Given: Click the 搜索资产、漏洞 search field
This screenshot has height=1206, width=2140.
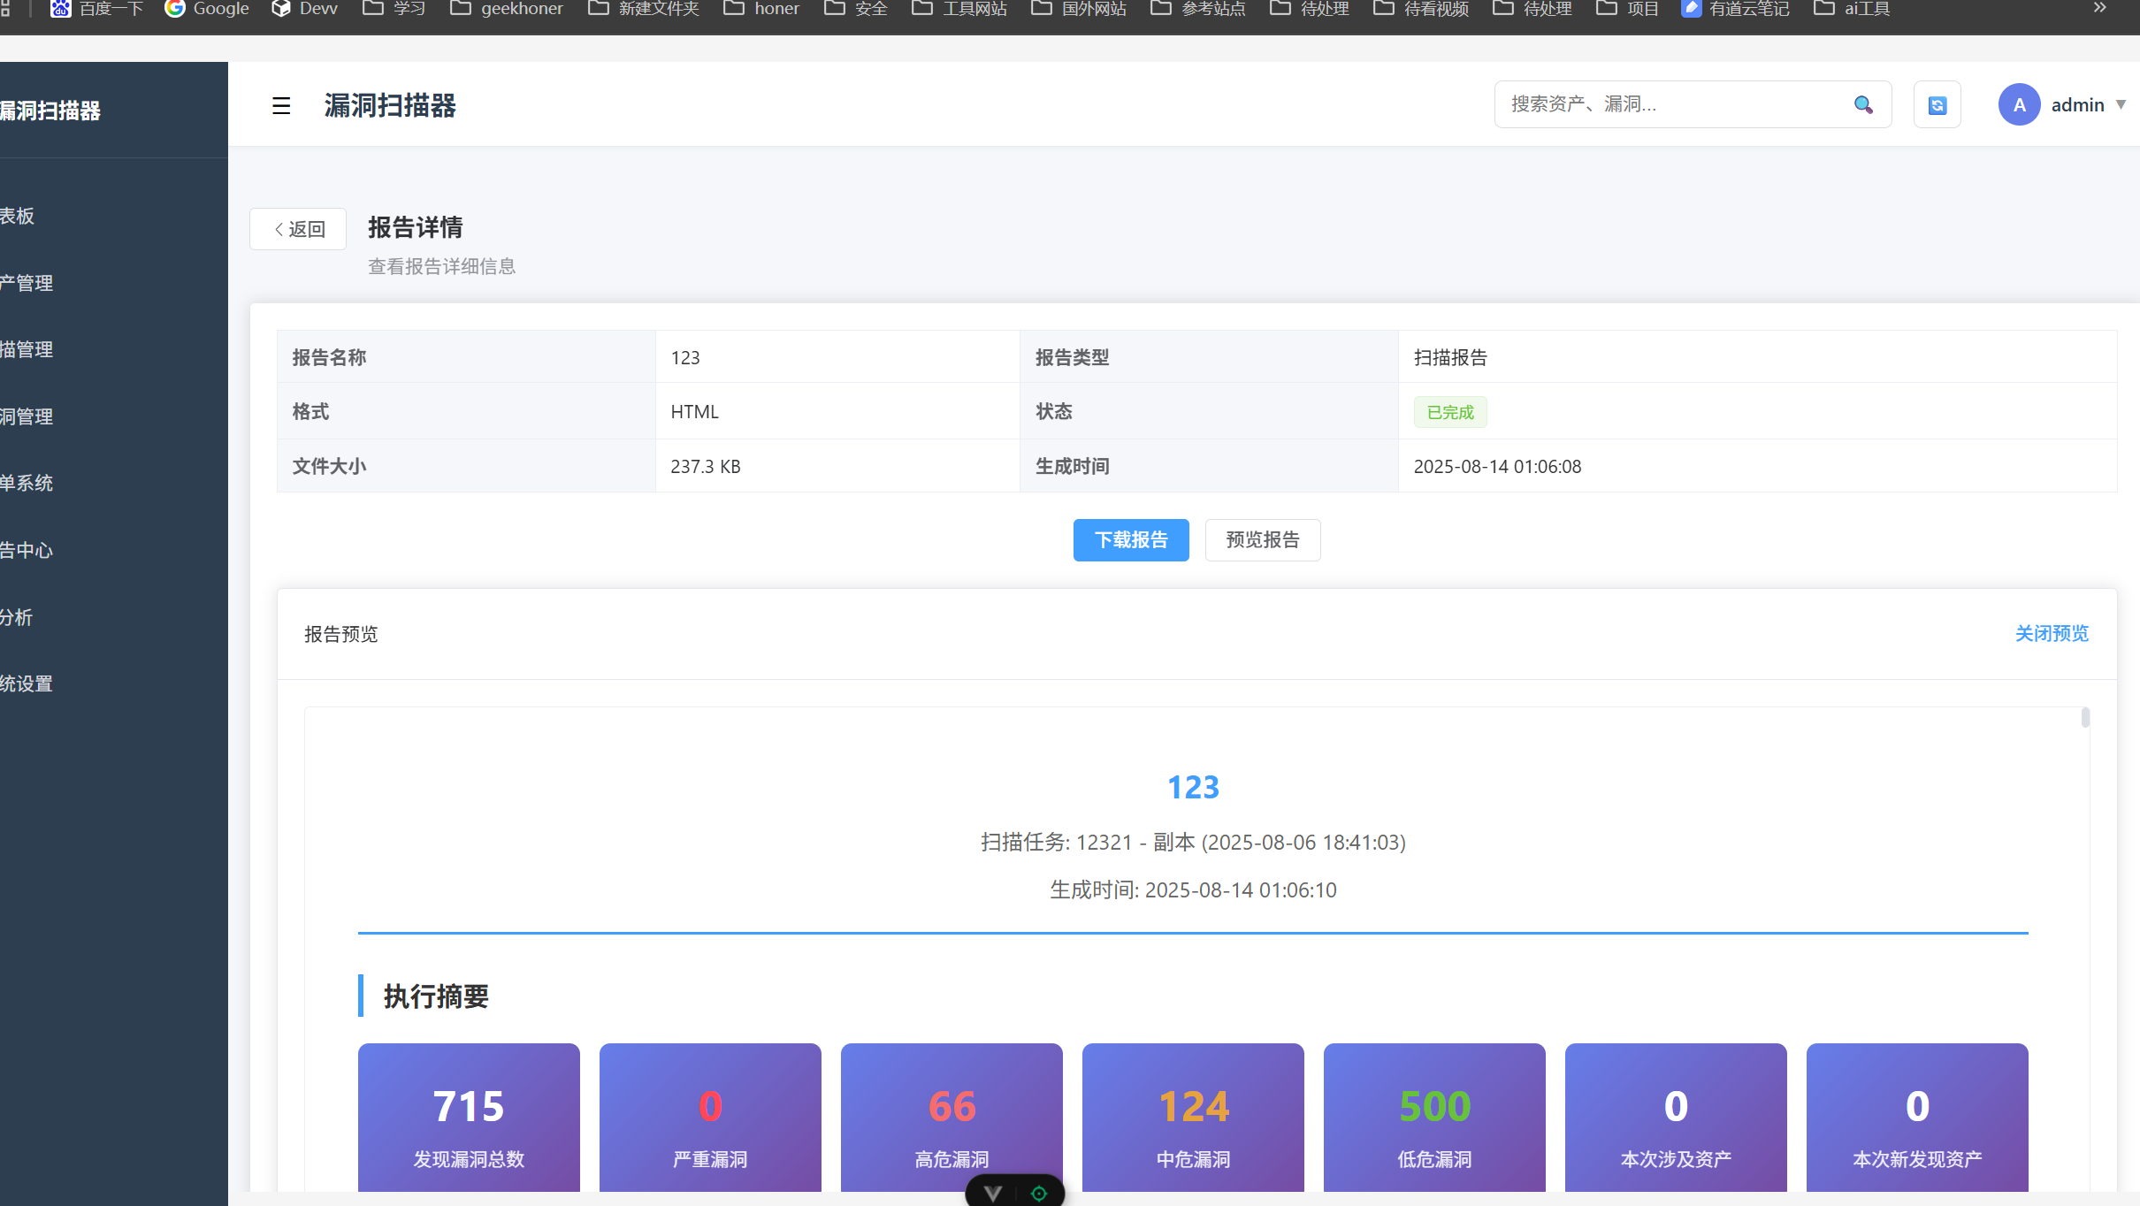Looking at the screenshot, I should (1671, 104).
